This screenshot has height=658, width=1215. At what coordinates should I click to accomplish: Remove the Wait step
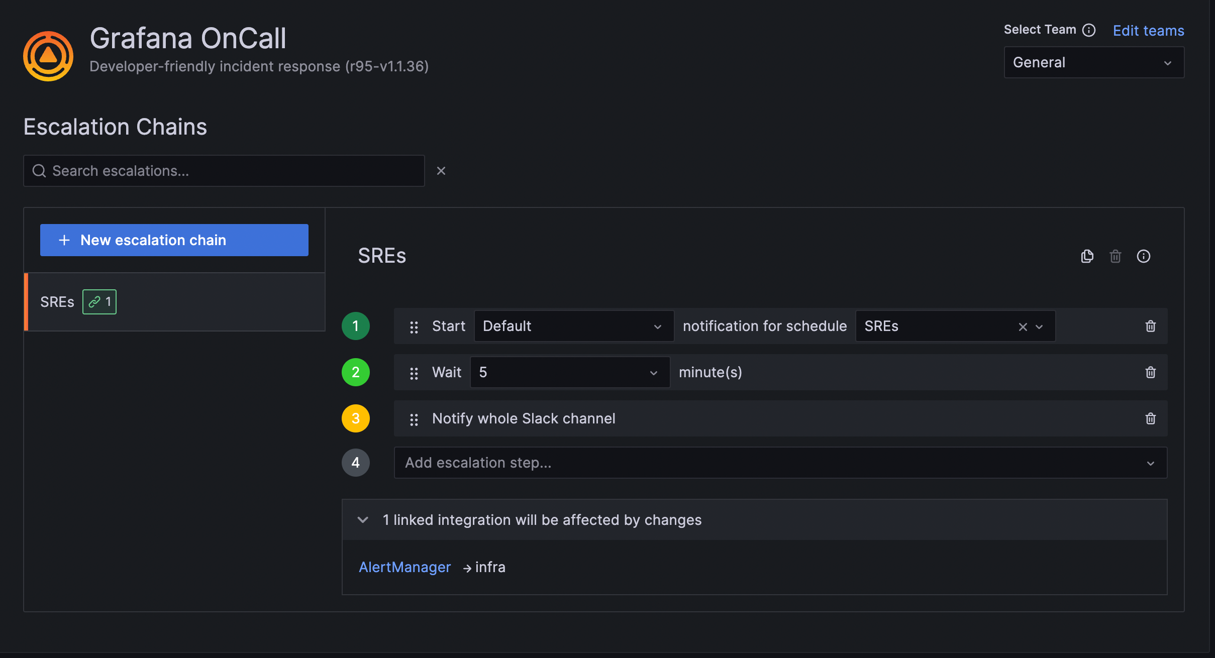tap(1150, 372)
